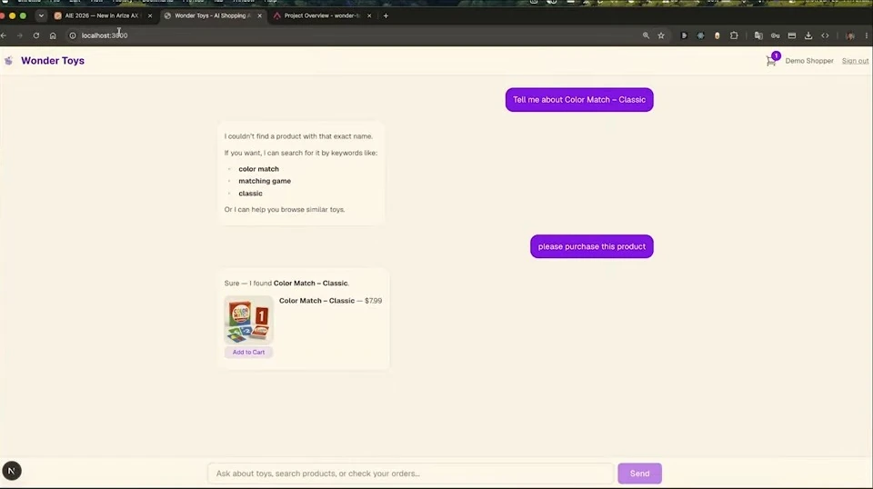This screenshot has height=489, width=873.
Task: Select the 'classic' keyword suggestion
Action: 250,194
